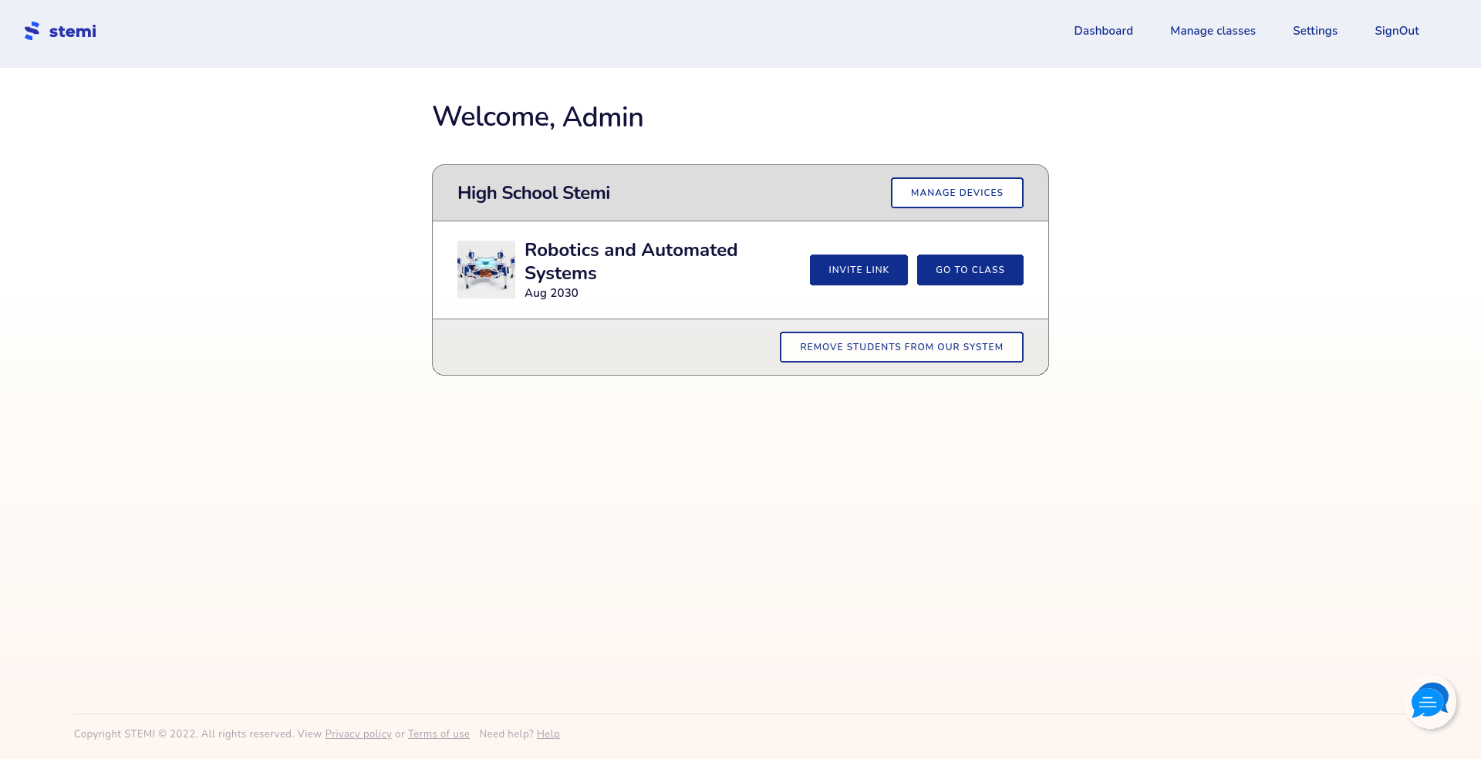The height and width of the screenshot is (759, 1481).
Task: Click the Invite Link button
Action: pyautogui.click(x=859, y=270)
